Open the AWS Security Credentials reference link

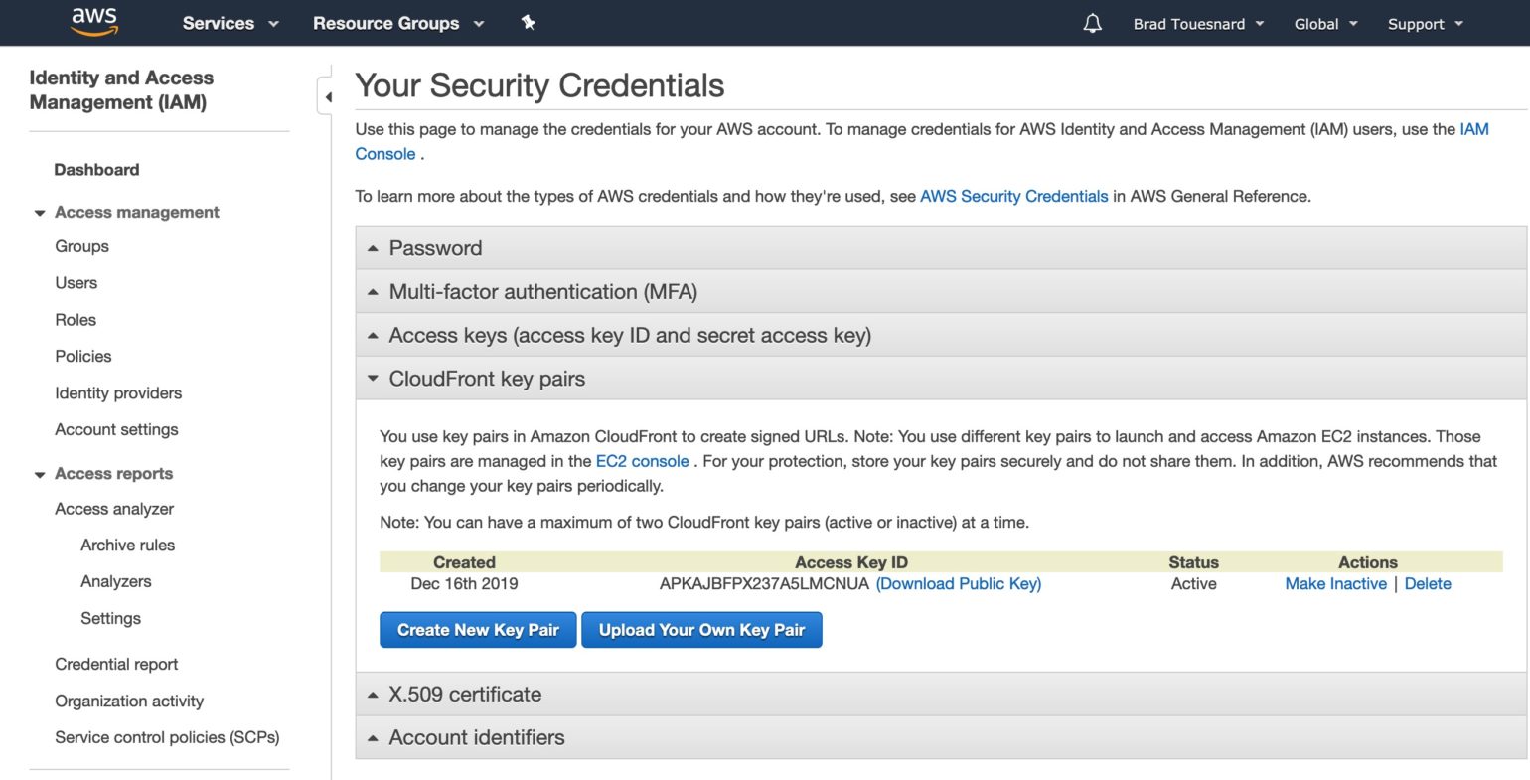point(1013,197)
